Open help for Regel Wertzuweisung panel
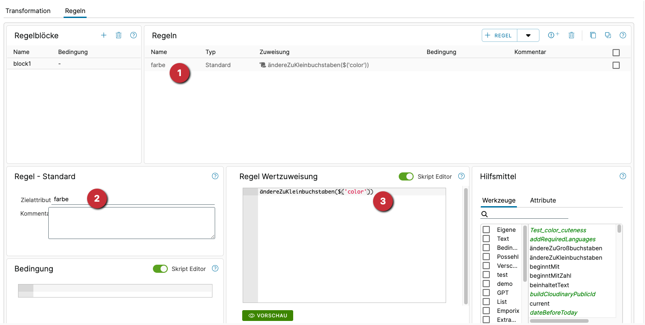645x325 pixels. coord(461,176)
